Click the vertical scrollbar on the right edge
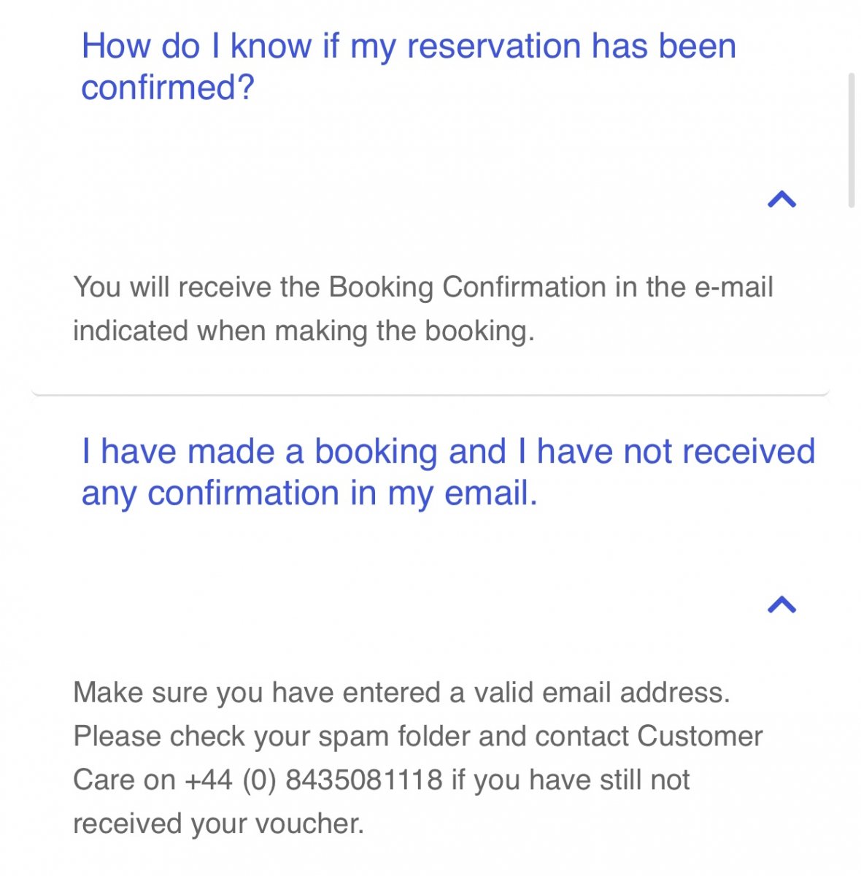861x876 pixels. pos(851,140)
